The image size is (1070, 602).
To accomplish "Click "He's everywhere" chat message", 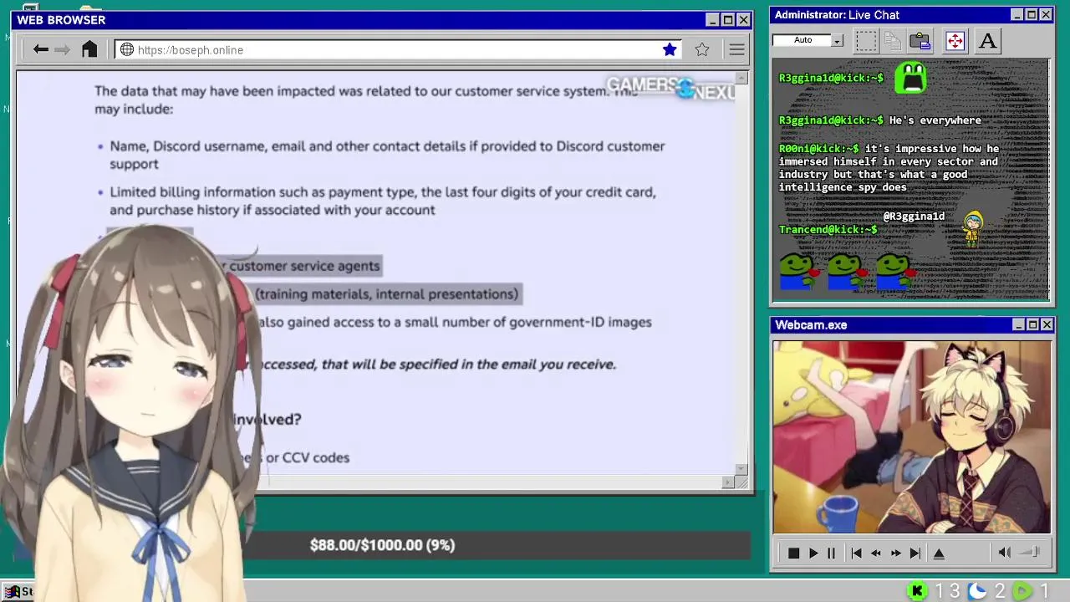I will click(935, 120).
